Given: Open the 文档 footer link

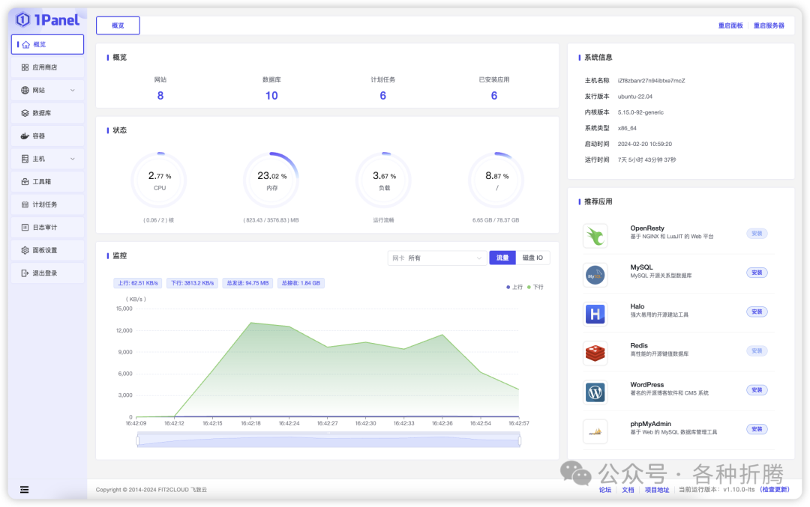Looking at the screenshot, I should [628, 490].
